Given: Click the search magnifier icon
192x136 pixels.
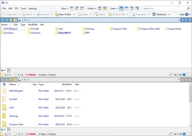Looking at the screenshot, I should (188, 9).
